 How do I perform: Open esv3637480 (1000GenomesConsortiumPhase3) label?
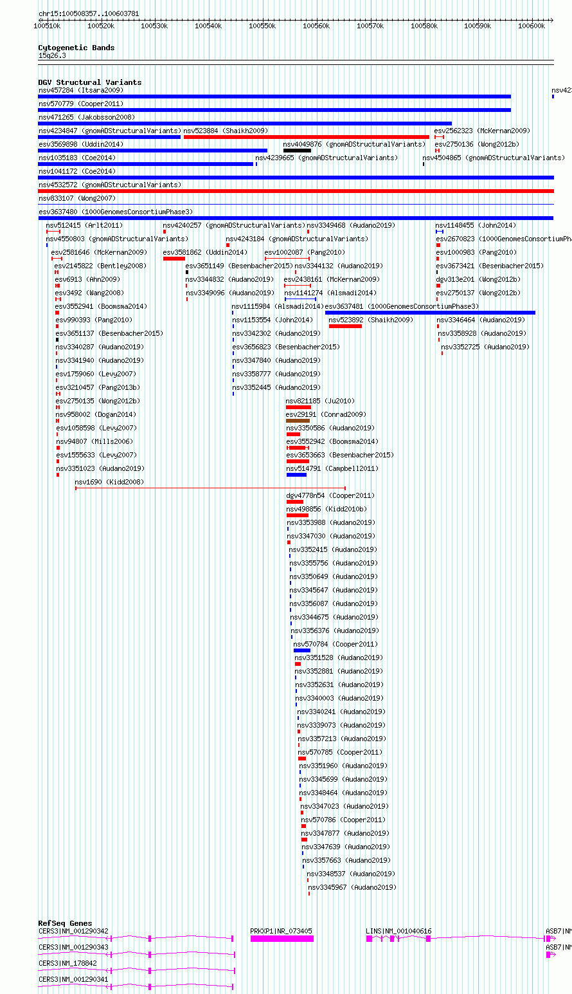(116, 212)
